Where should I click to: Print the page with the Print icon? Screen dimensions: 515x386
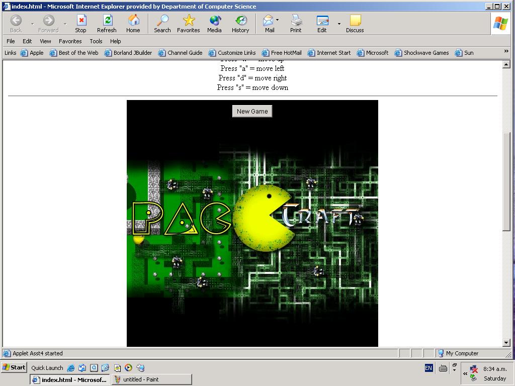[296, 24]
